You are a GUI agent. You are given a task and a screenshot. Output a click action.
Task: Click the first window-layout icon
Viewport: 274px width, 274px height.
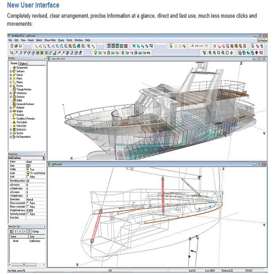109,46
